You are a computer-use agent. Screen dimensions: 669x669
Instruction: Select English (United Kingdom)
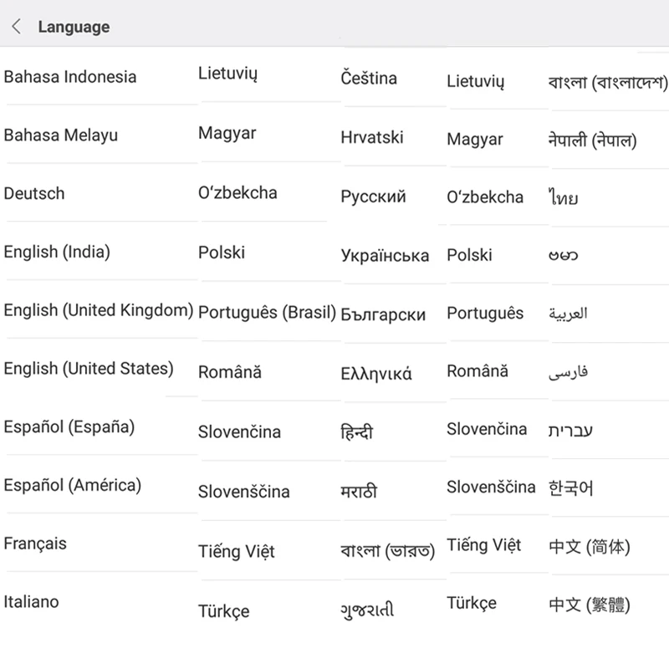(x=99, y=310)
